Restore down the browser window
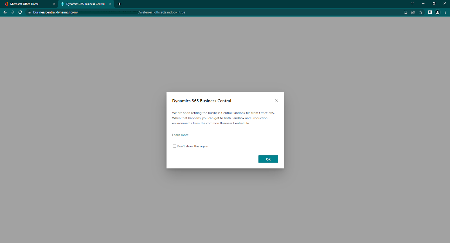450x243 pixels. [434, 3]
